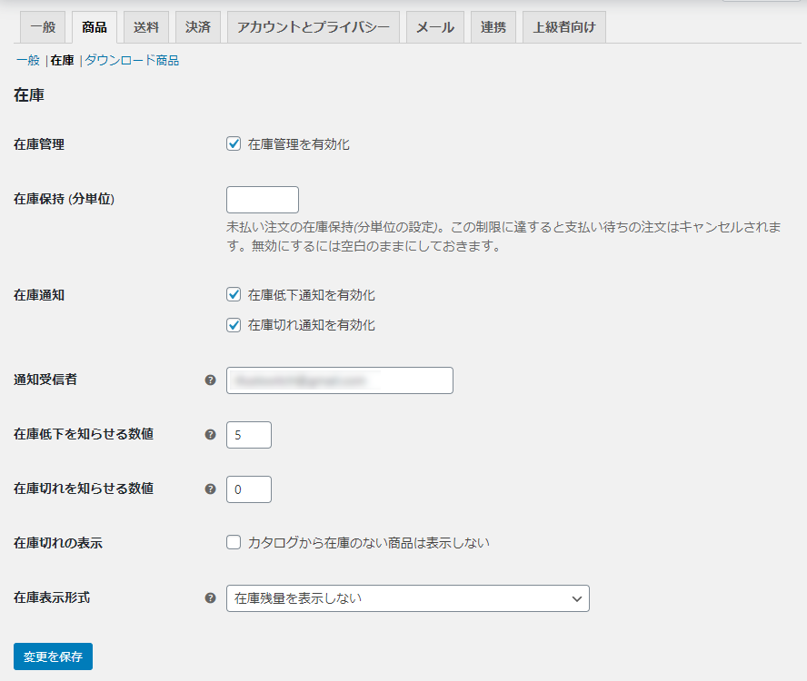The width and height of the screenshot is (807, 681).
Task: Click 在庫保持 description text 未払い注文の在庫保持
Action: point(290,227)
